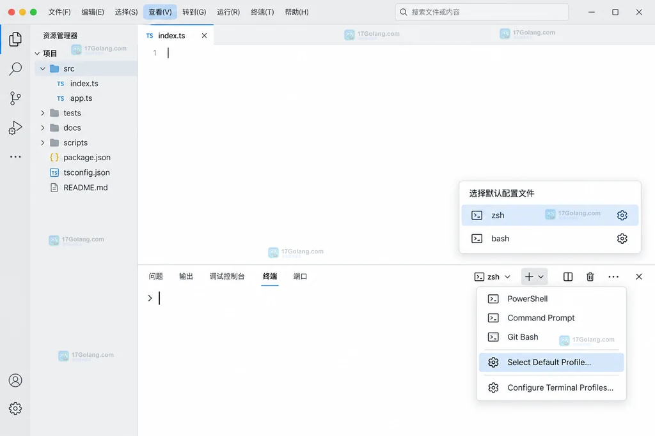
Task: Select the docs folder row
Action: click(x=86, y=128)
